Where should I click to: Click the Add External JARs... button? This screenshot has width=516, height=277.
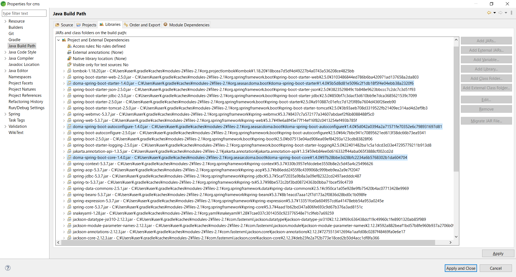486,50
